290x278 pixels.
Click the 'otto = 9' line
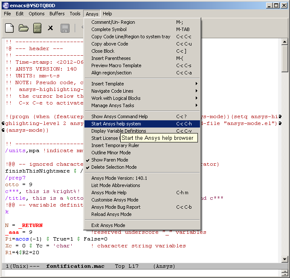pos(19,184)
